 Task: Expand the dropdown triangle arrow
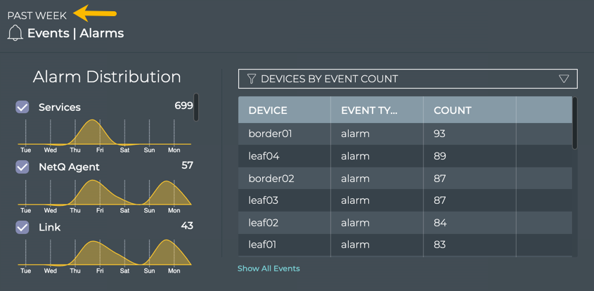click(564, 79)
